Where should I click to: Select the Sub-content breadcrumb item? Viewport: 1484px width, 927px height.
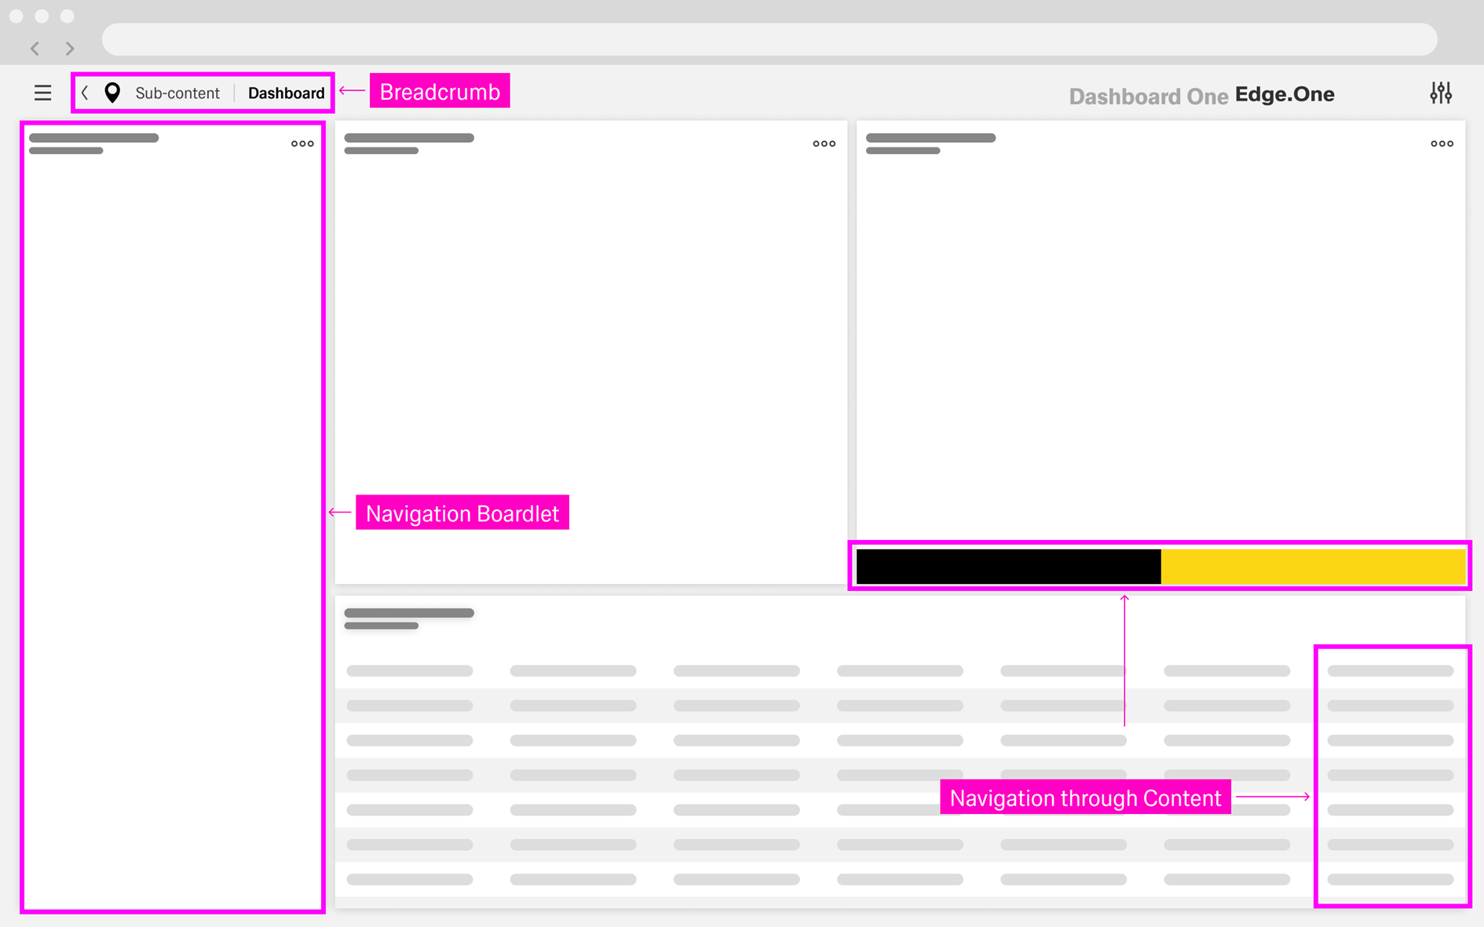[177, 93]
